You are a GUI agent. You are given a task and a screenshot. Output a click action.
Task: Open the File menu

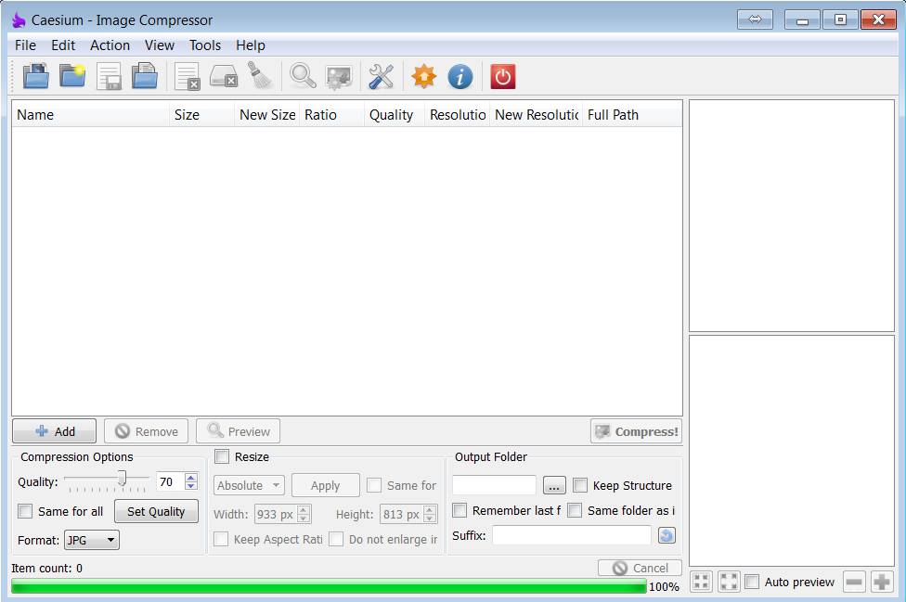(25, 45)
